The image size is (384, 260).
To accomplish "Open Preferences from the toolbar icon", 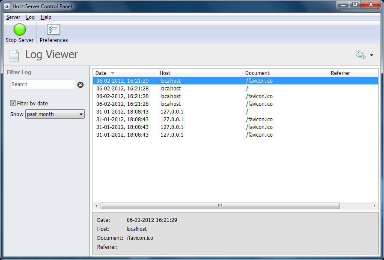I will pos(53,30).
